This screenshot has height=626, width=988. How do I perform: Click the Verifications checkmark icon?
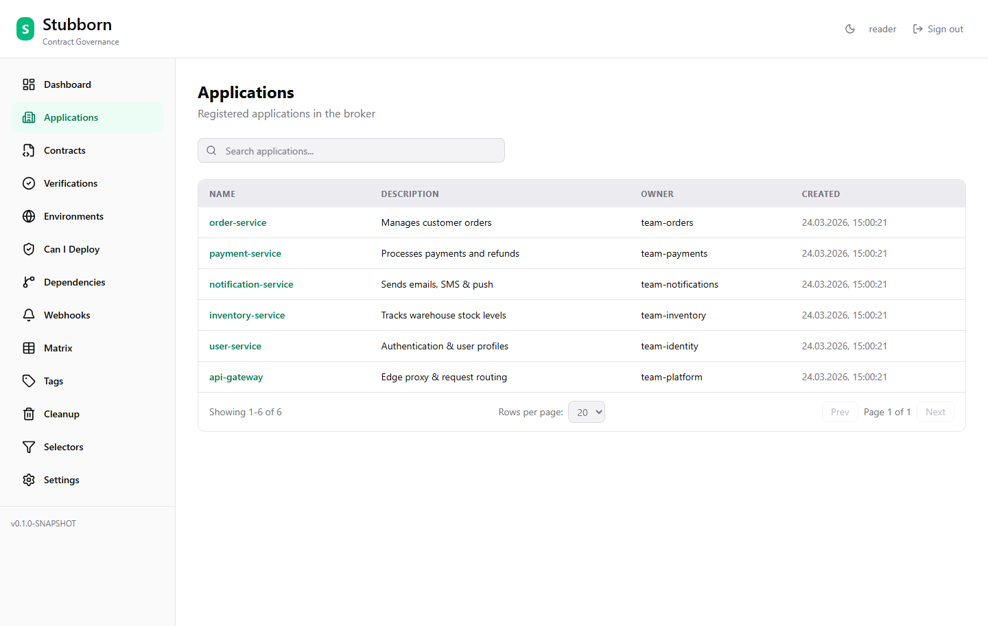point(28,183)
